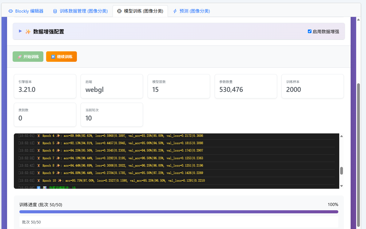
Task: Click the lightning icon for 预测
Action: click(175, 11)
